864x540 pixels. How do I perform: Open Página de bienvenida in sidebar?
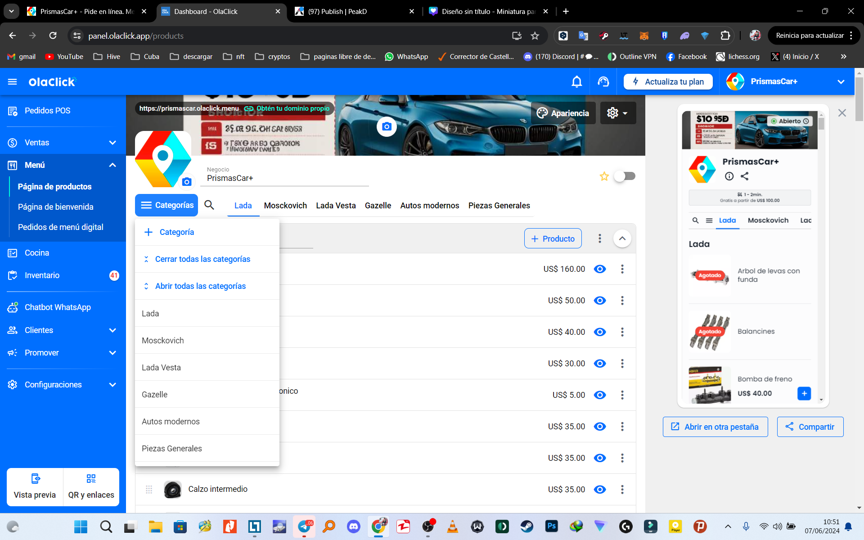pyautogui.click(x=56, y=207)
